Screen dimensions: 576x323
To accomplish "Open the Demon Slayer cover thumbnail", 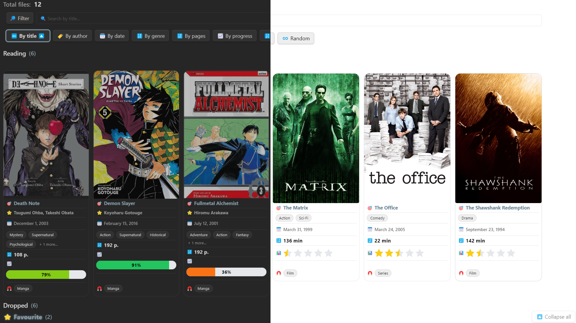I will pyautogui.click(x=136, y=135).
